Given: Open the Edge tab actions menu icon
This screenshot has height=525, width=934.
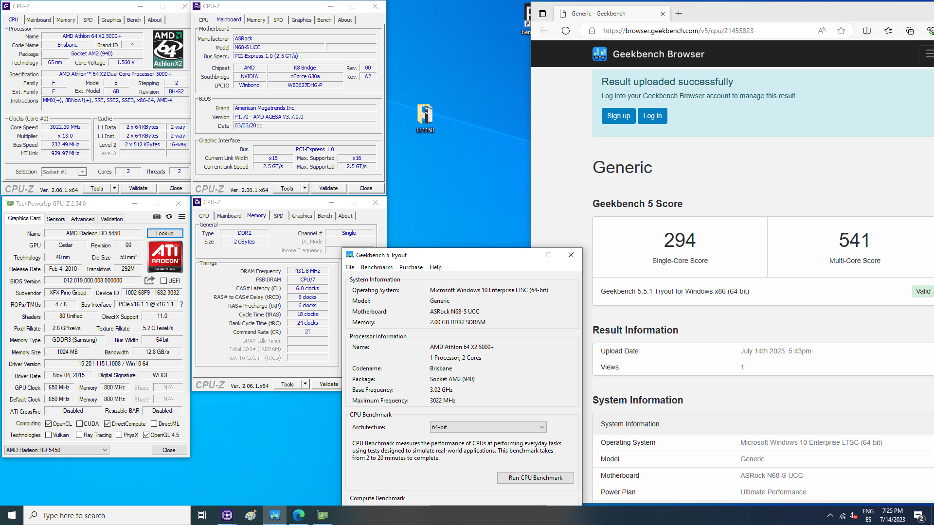Looking at the screenshot, I should point(542,14).
